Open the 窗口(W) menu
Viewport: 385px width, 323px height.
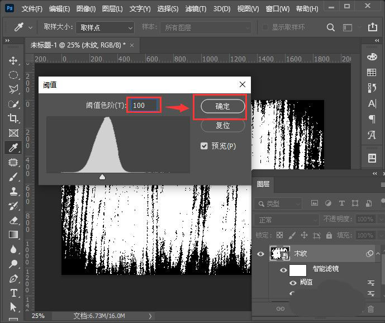tap(278, 9)
